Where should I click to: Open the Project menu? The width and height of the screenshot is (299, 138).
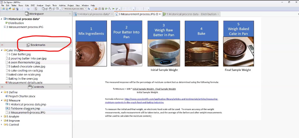pos(70,5)
